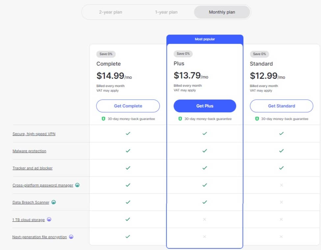Click the icon beside Data Breach Scanner

coord(54,202)
